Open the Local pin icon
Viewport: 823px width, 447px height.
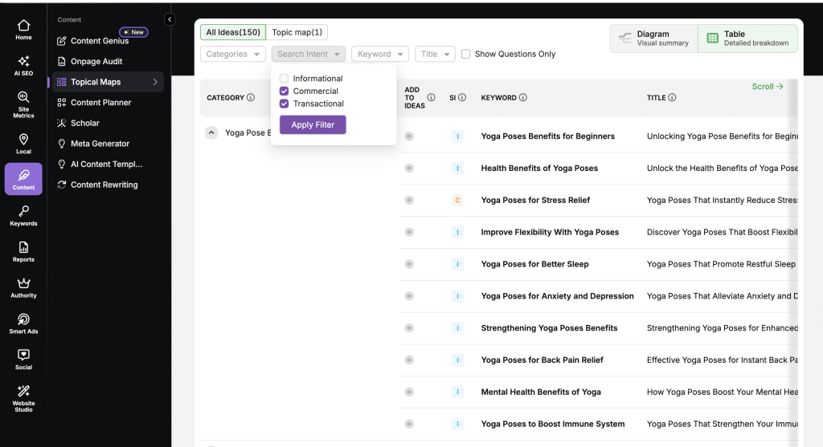(23, 144)
